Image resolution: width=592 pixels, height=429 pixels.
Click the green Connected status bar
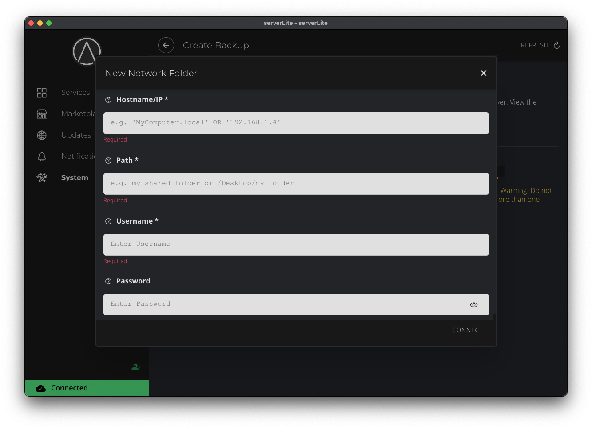(x=87, y=388)
